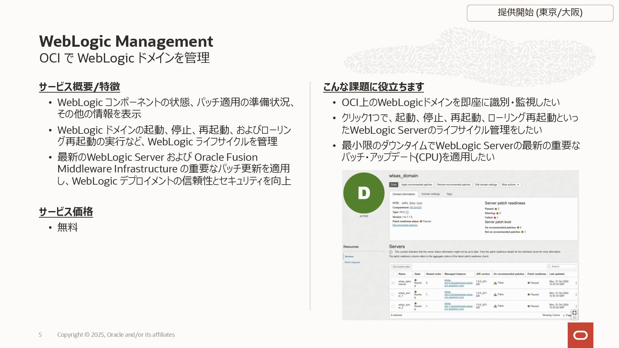Open managed instance link for wlsas_server_1

coord(458,295)
